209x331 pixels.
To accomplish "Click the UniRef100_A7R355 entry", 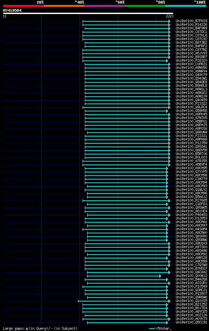I will tap(191, 161).
